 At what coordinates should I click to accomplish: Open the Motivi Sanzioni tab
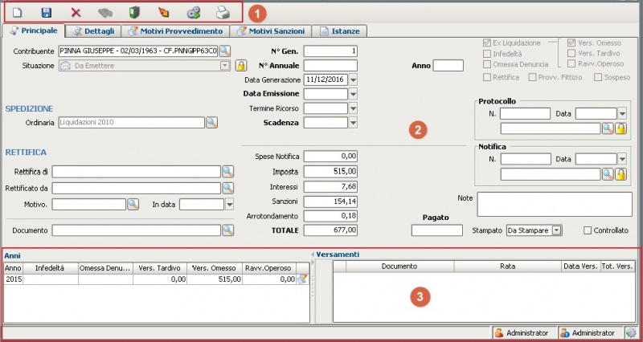(269, 31)
